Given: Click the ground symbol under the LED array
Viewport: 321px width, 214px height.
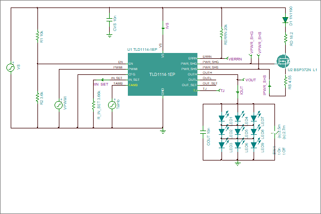Looking at the screenshot, I should (x=238, y=163).
